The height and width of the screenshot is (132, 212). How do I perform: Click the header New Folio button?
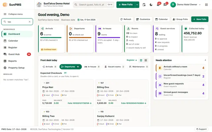(x=126, y=5)
